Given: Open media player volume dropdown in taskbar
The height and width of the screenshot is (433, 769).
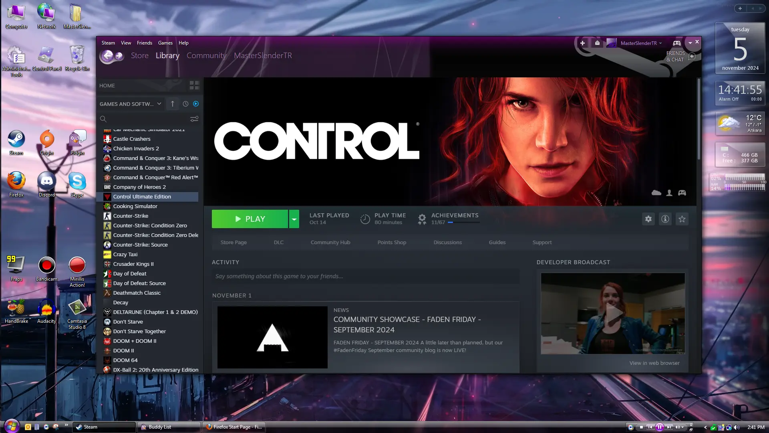Looking at the screenshot, I should pos(682,427).
